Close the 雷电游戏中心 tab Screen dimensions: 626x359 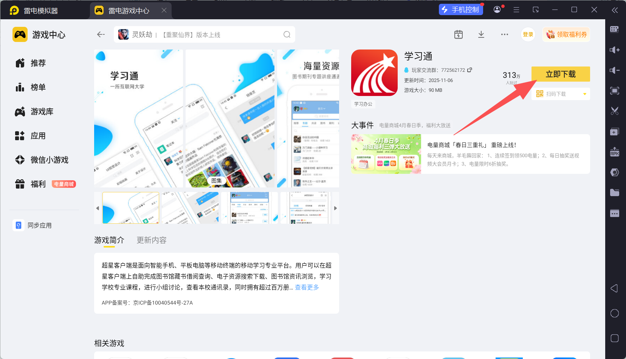click(x=164, y=11)
